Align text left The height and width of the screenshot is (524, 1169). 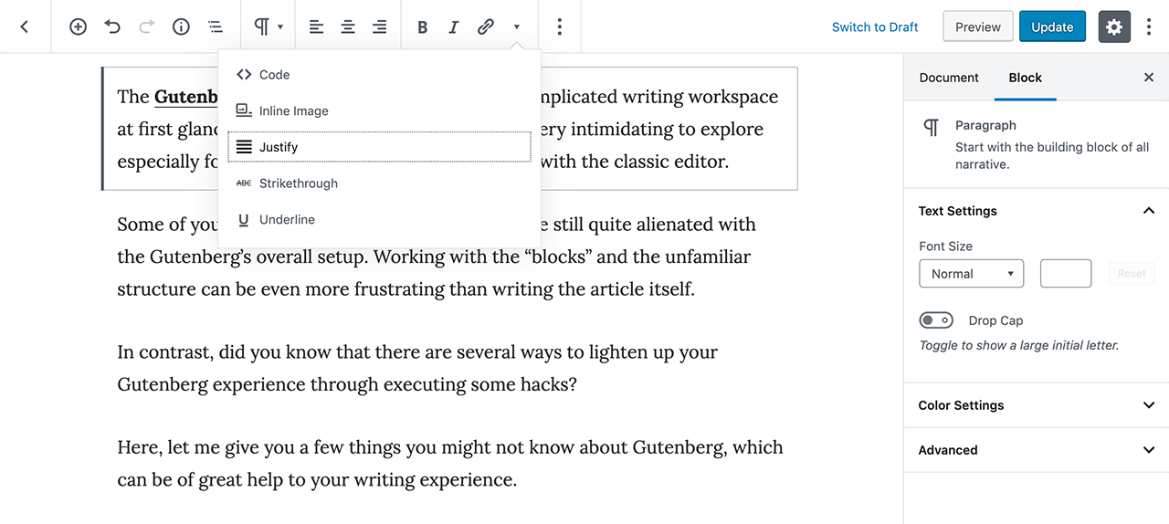pyautogui.click(x=316, y=27)
